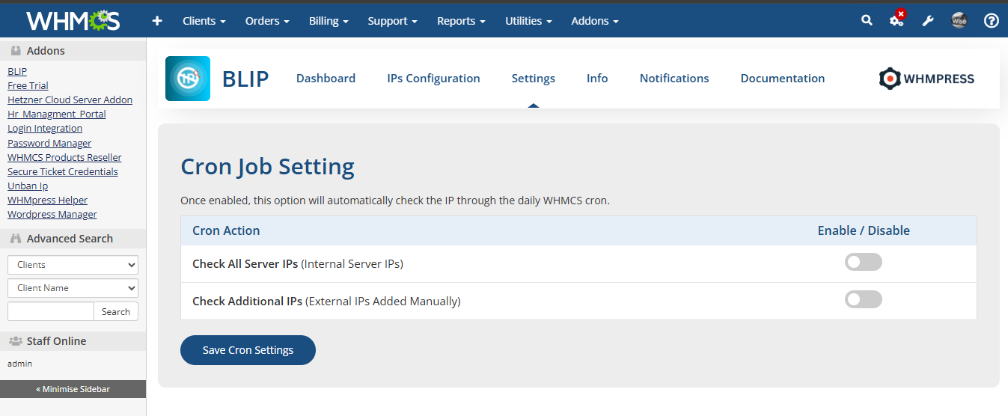1008x416 pixels.
Task: Click the plus quick-add icon
Action: point(157,21)
